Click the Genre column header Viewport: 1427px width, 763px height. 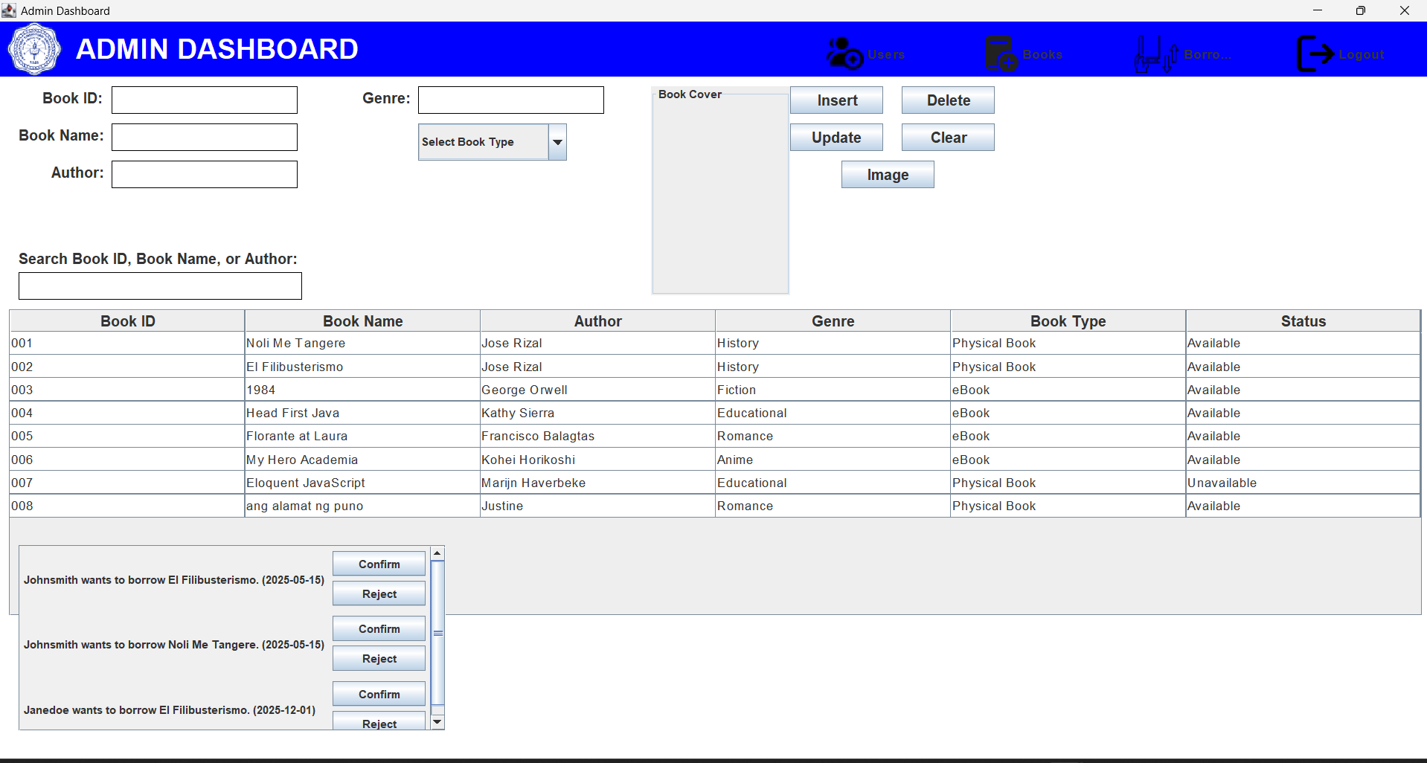(833, 321)
